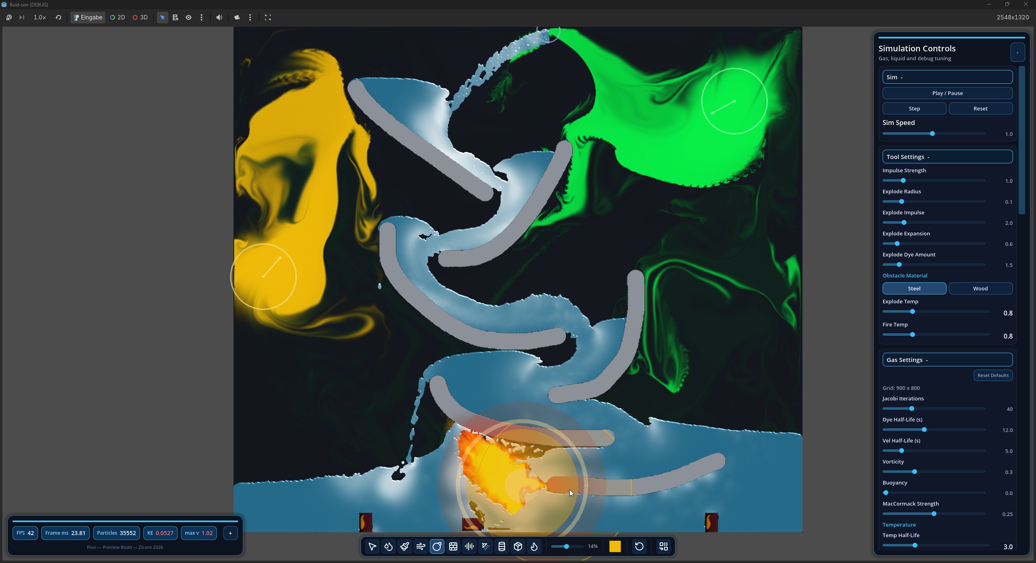
Task: Select the flame fire tool
Action: [x=534, y=546]
